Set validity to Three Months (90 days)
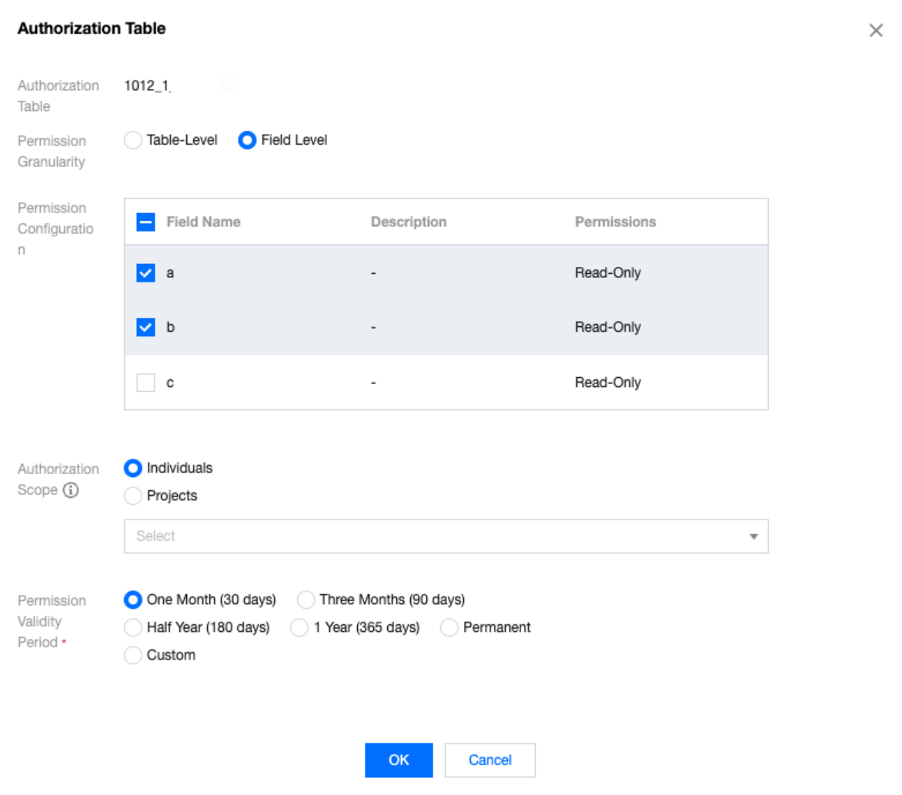 tap(306, 600)
